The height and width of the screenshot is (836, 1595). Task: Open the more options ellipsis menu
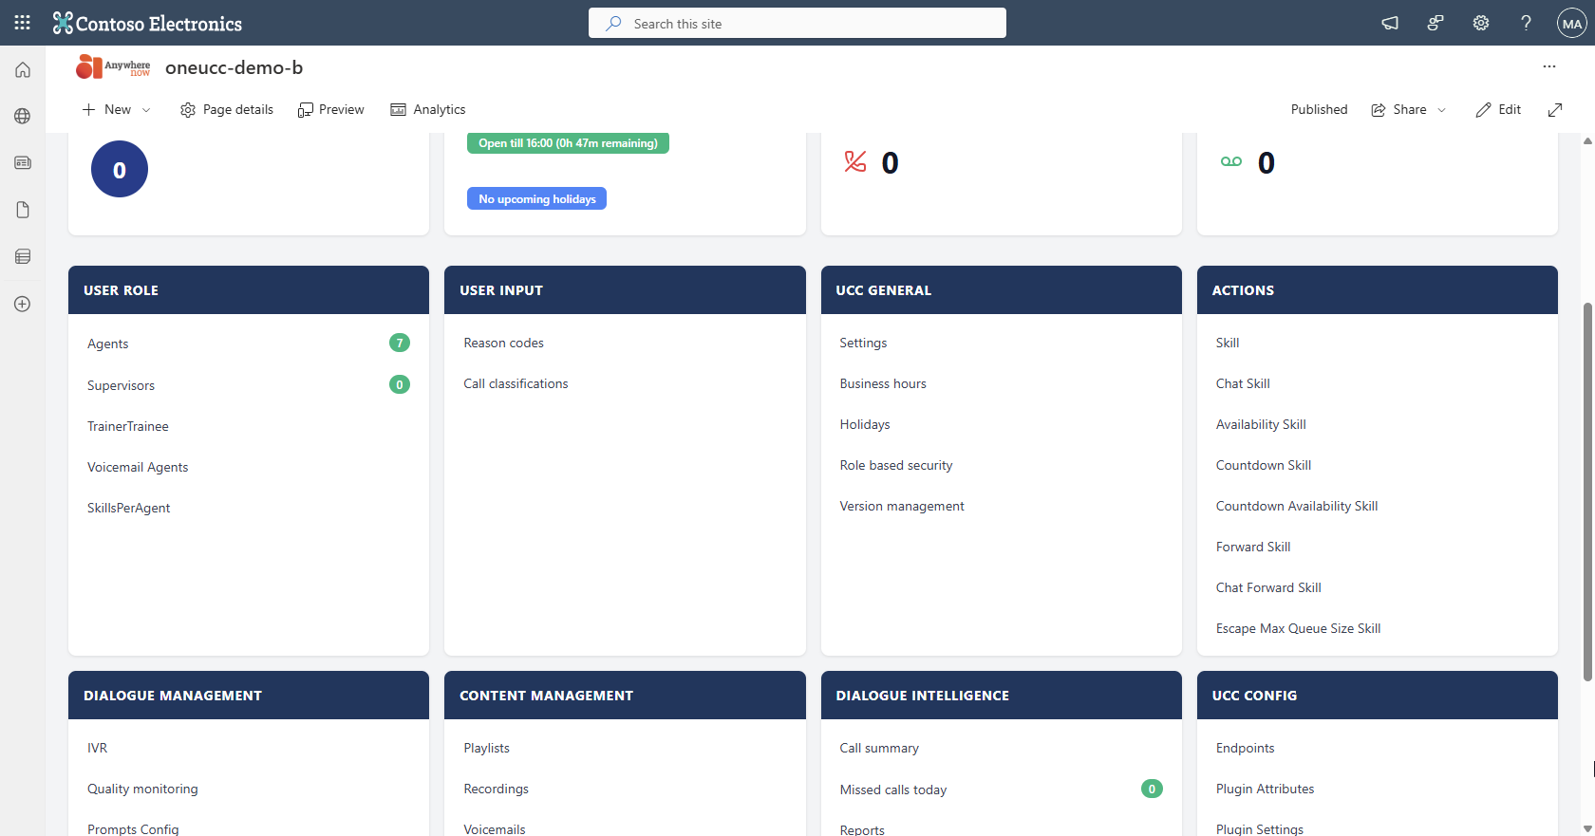click(1548, 66)
